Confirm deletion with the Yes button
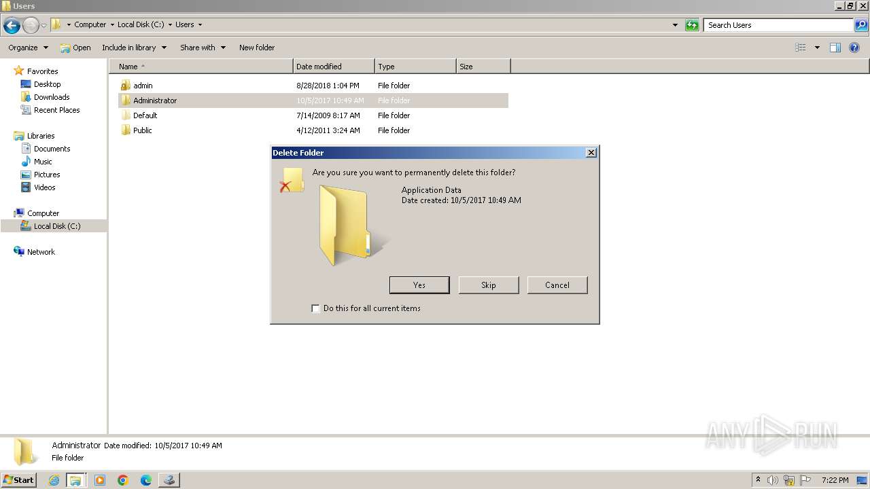This screenshot has height=489, width=870. coord(419,285)
